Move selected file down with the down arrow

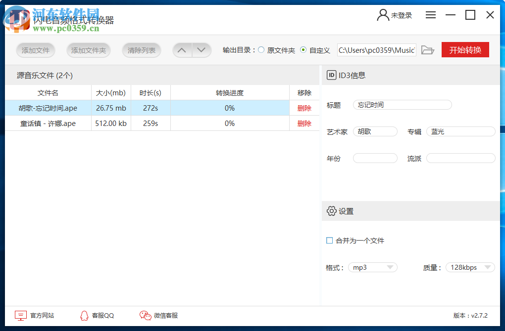coord(201,50)
